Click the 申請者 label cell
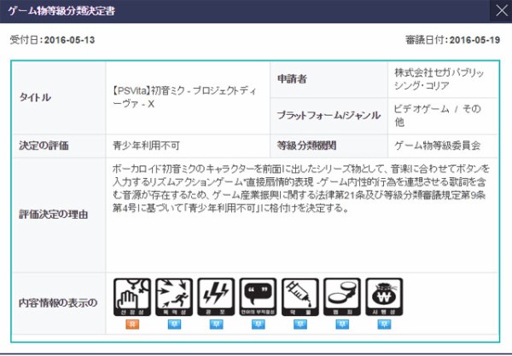This screenshot has height=356, width=512. tap(329, 79)
